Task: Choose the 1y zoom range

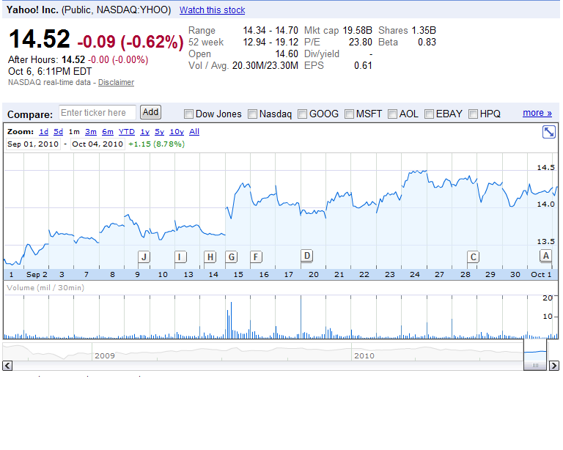Action: (144, 132)
